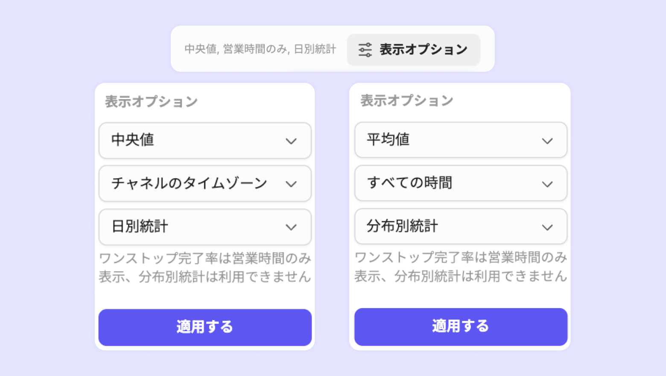Click the chevron arrow on チャネルのタイムゾーン

coord(291,184)
